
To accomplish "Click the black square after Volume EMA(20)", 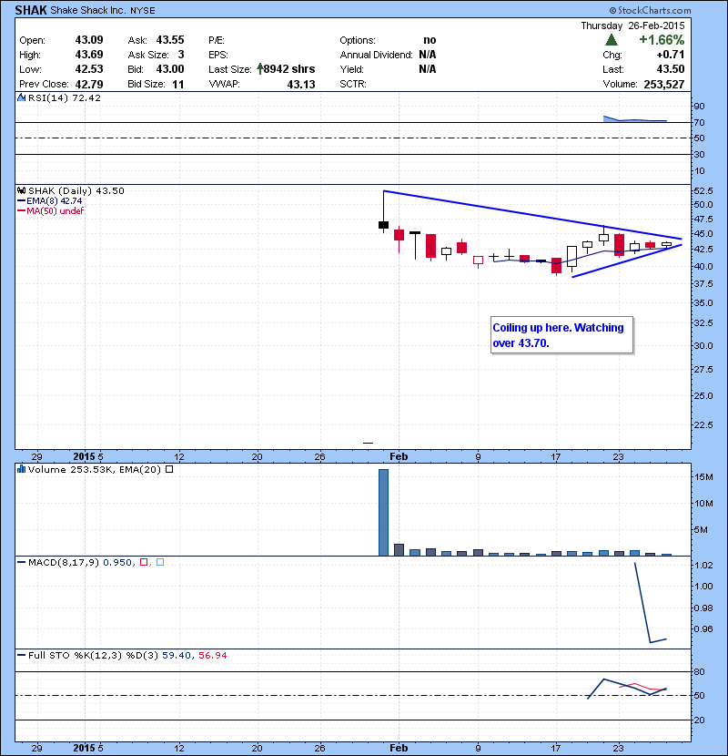I will click(x=169, y=469).
